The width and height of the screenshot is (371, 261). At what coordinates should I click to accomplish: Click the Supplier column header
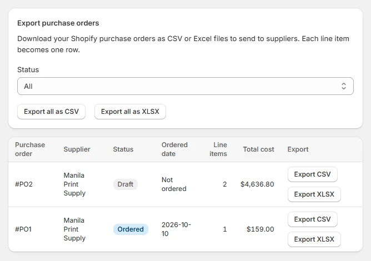point(77,149)
